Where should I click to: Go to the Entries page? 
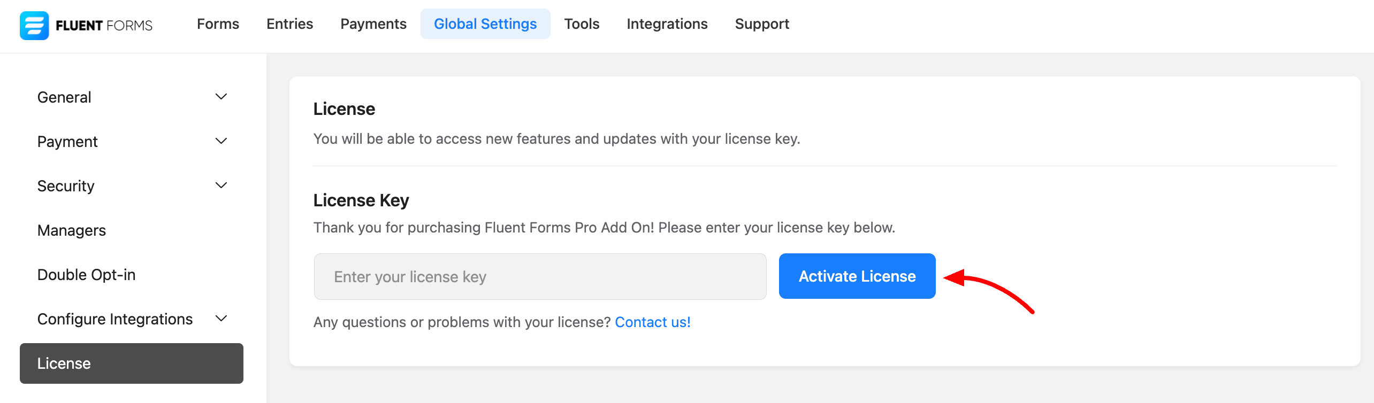289,24
